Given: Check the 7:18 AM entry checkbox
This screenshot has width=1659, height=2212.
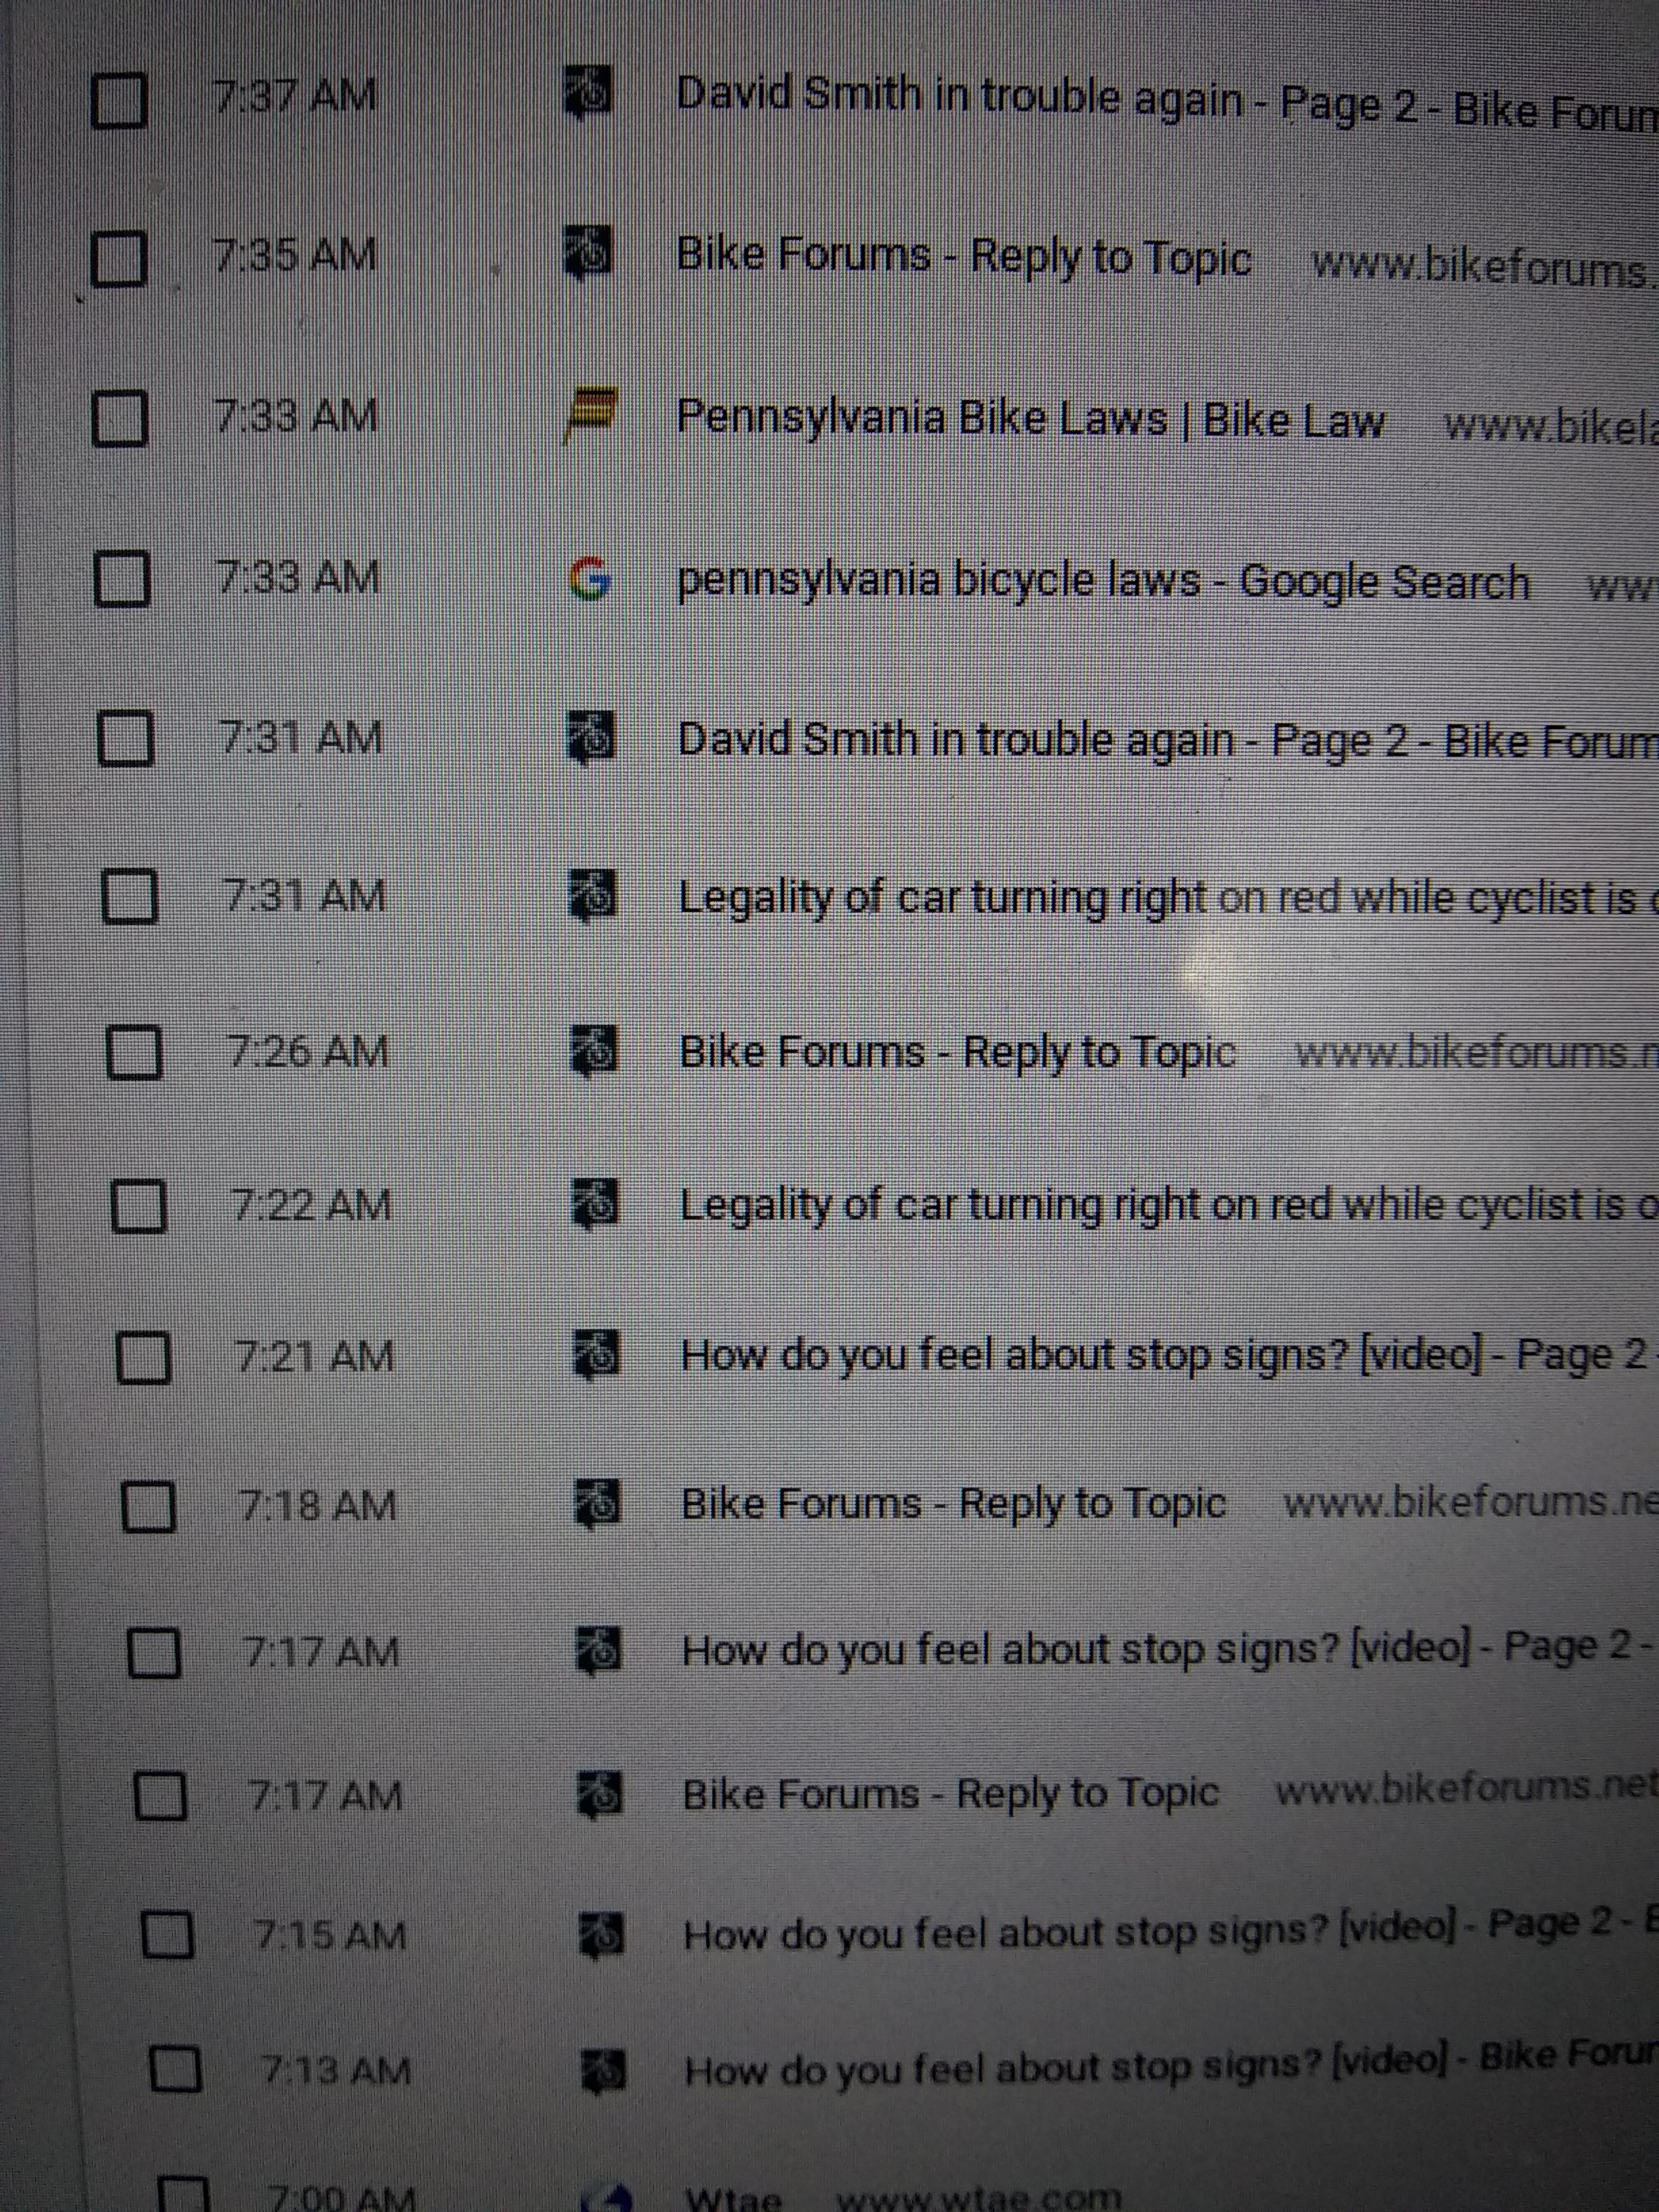Looking at the screenshot, I should click(x=148, y=1506).
